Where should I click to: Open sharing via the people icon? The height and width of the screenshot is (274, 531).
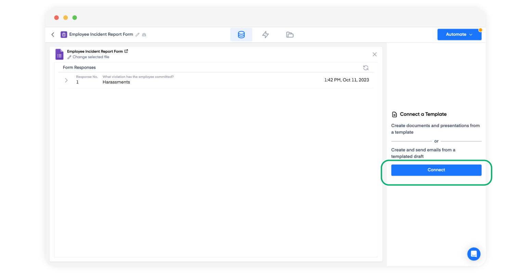pos(144,35)
